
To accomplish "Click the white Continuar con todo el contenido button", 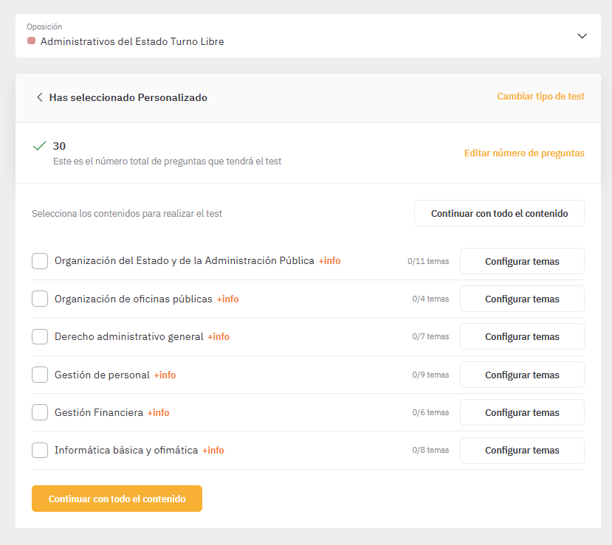I will (499, 213).
